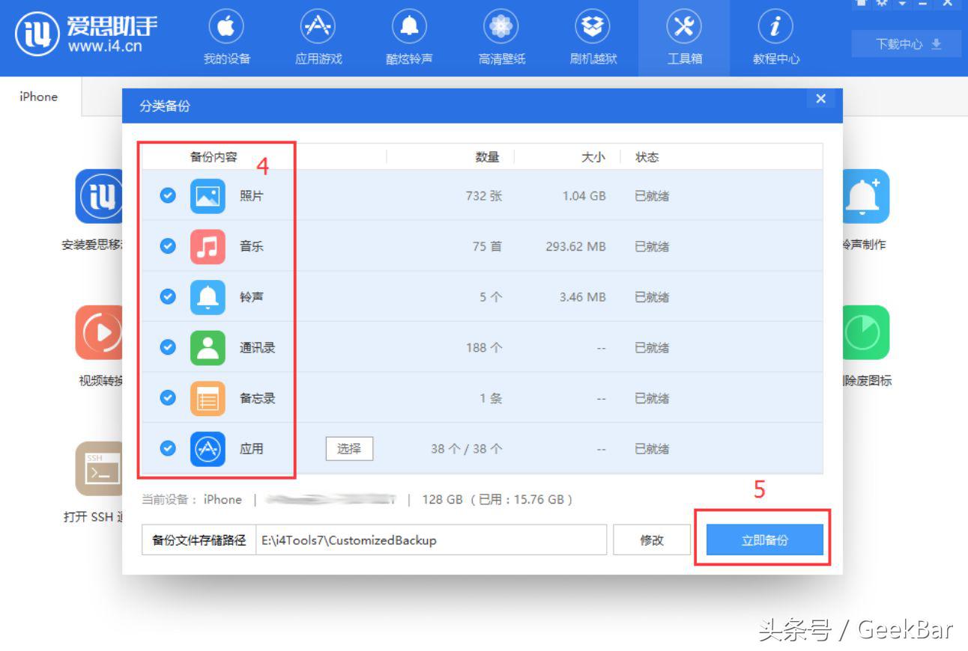Uncheck 音乐 from backup contents
The image size is (968, 651).
[167, 246]
